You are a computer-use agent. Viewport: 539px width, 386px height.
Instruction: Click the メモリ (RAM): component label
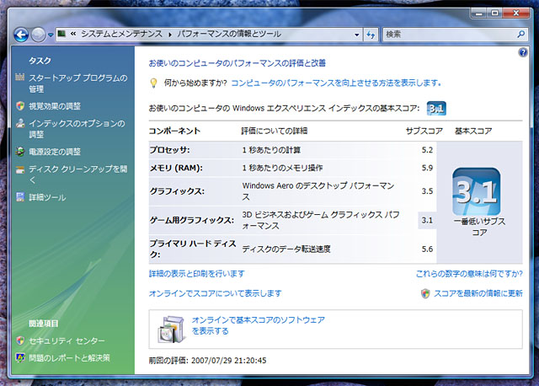(176, 168)
